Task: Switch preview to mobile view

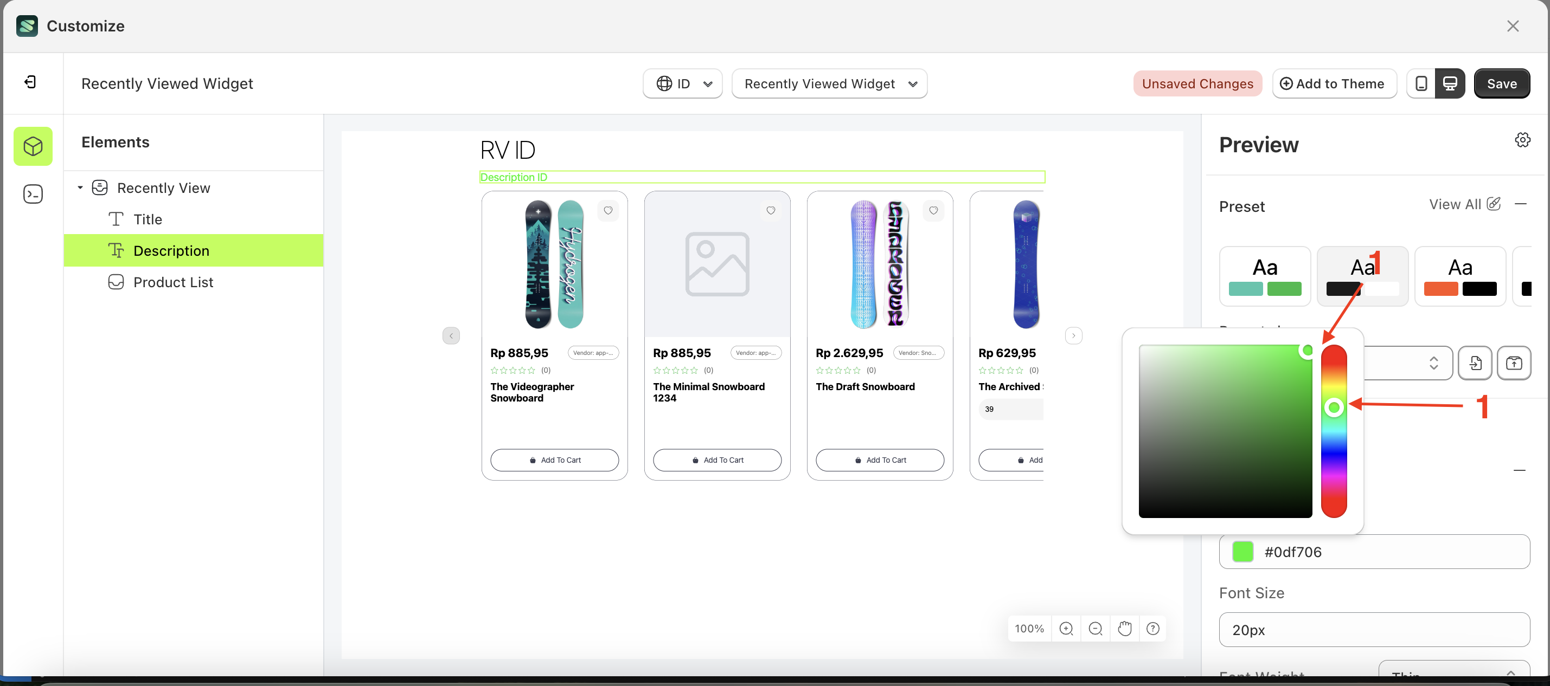Action: click(1420, 83)
